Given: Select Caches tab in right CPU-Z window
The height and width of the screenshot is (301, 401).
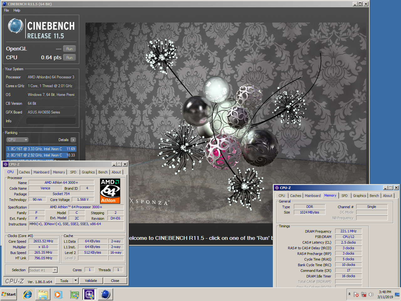Looking at the screenshot, I should click(x=295, y=196).
